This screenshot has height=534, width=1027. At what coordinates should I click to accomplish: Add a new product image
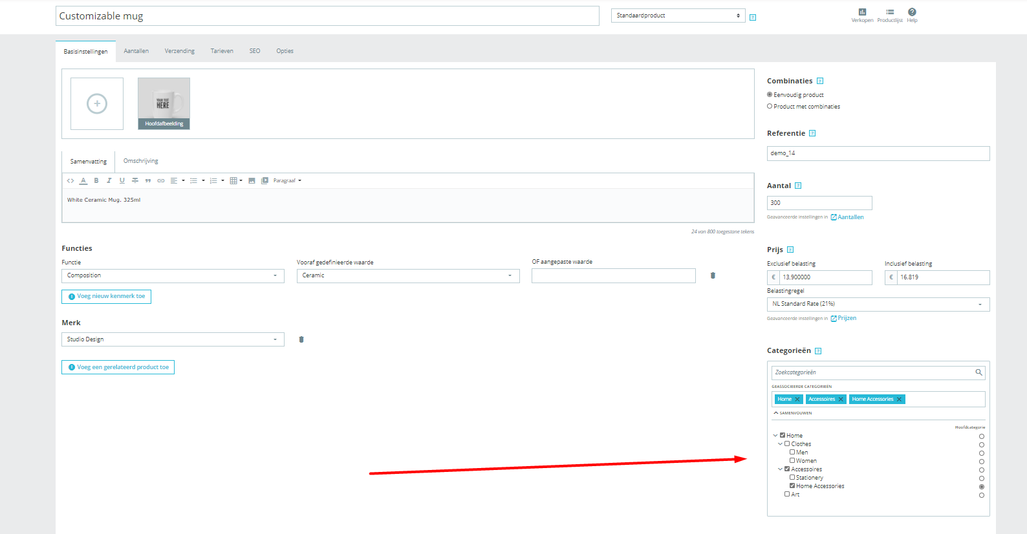pos(97,103)
